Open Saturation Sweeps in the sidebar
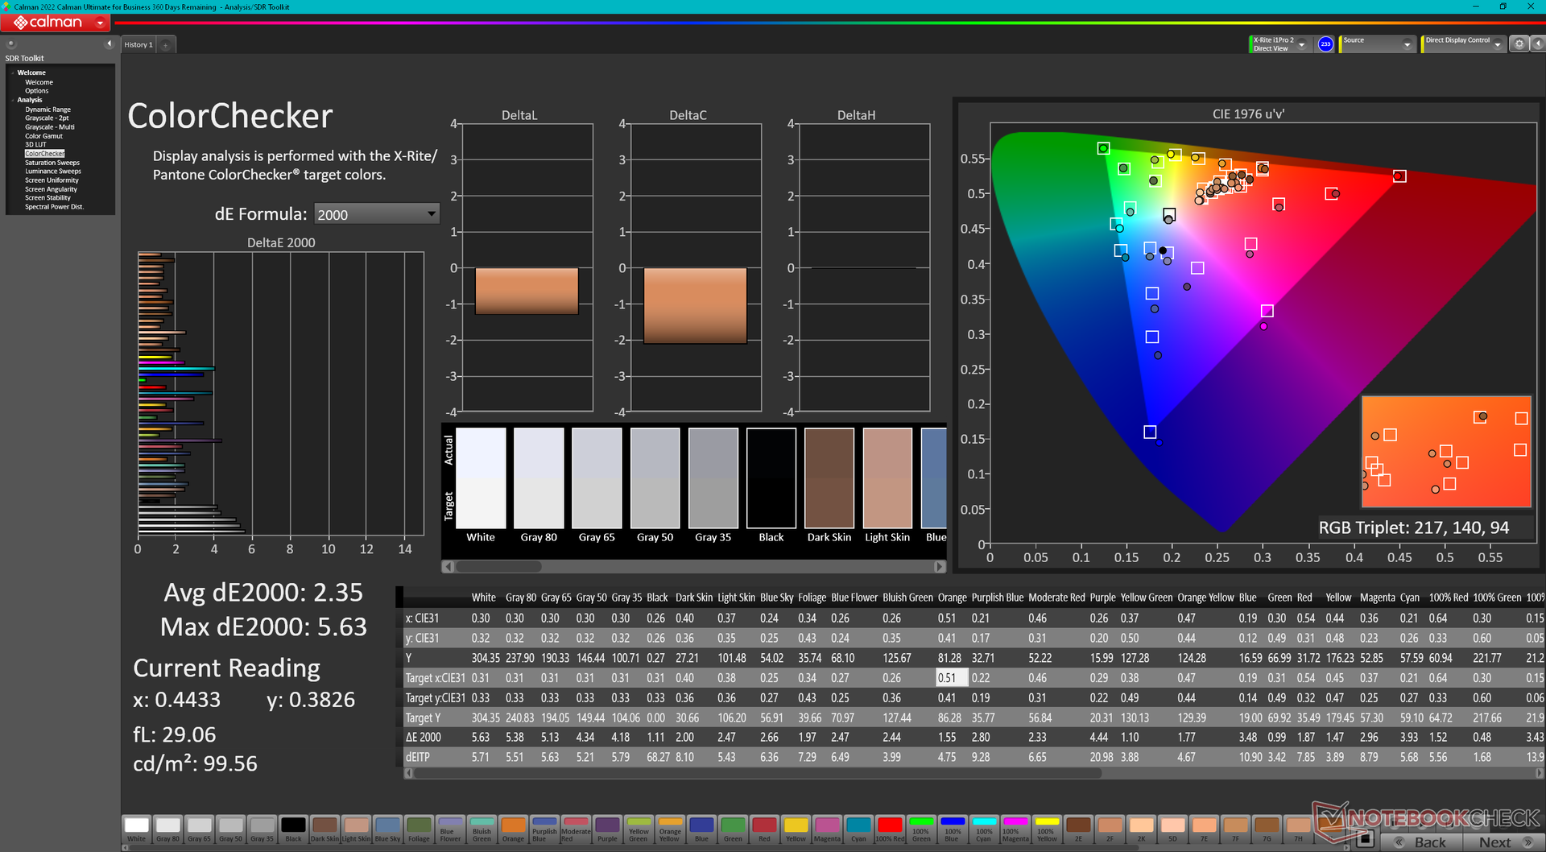This screenshot has height=852, width=1546. click(52, 163)
